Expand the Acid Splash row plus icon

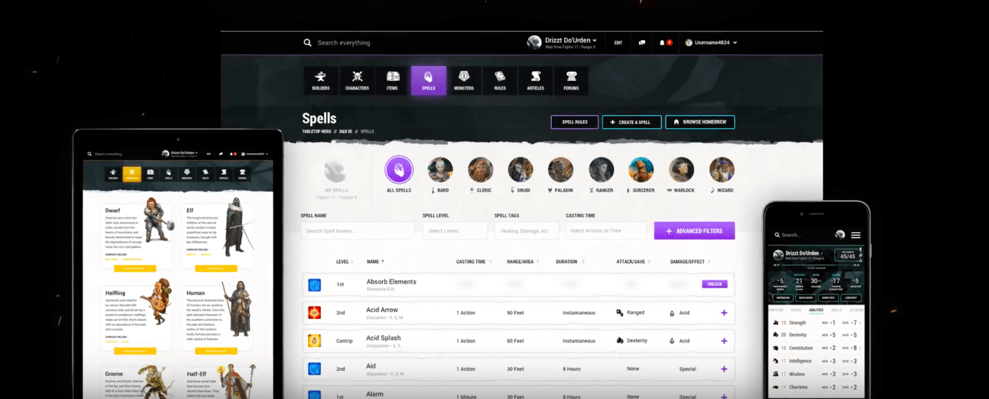tap(724, 341)
